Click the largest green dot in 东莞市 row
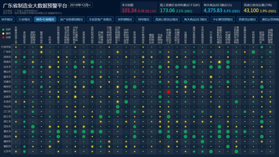The image size is (279, 157). click(126, 102)
